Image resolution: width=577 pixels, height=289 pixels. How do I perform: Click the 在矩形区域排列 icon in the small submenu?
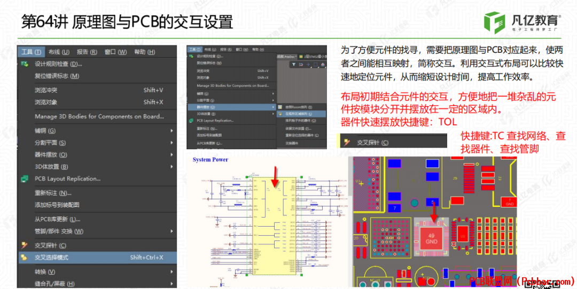point(280,114)
